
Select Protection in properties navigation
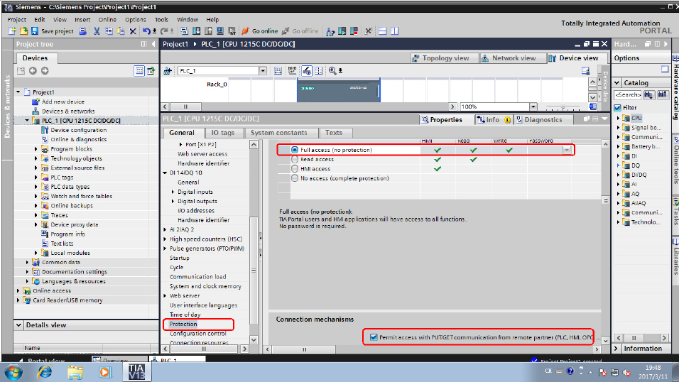tap(183, 324)
